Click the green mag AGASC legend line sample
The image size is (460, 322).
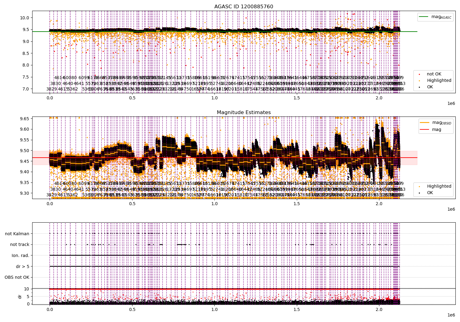tap(424, 17)
